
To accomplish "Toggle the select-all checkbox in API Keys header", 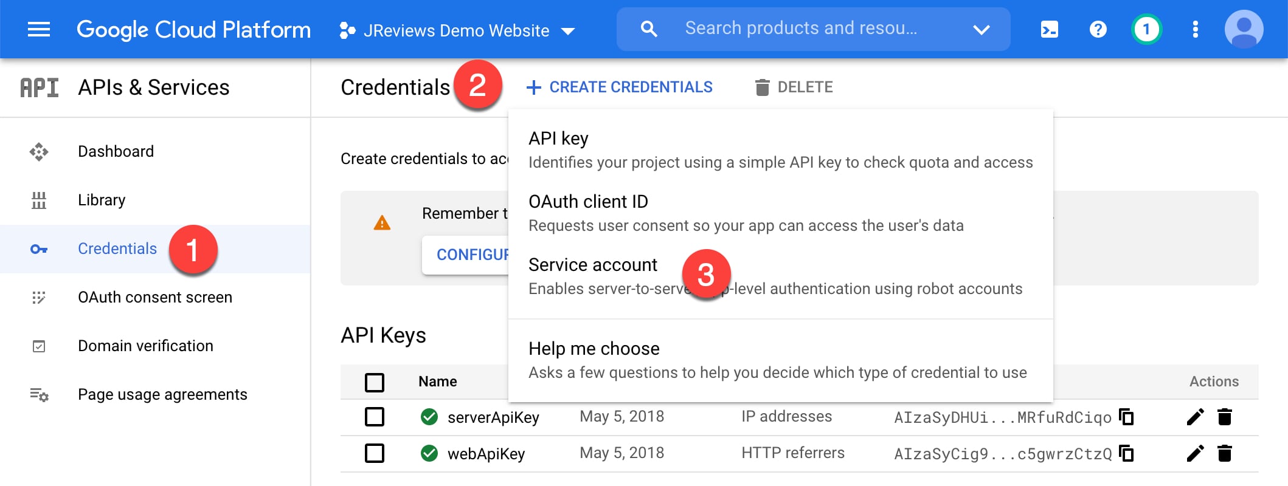I will 375,382.
